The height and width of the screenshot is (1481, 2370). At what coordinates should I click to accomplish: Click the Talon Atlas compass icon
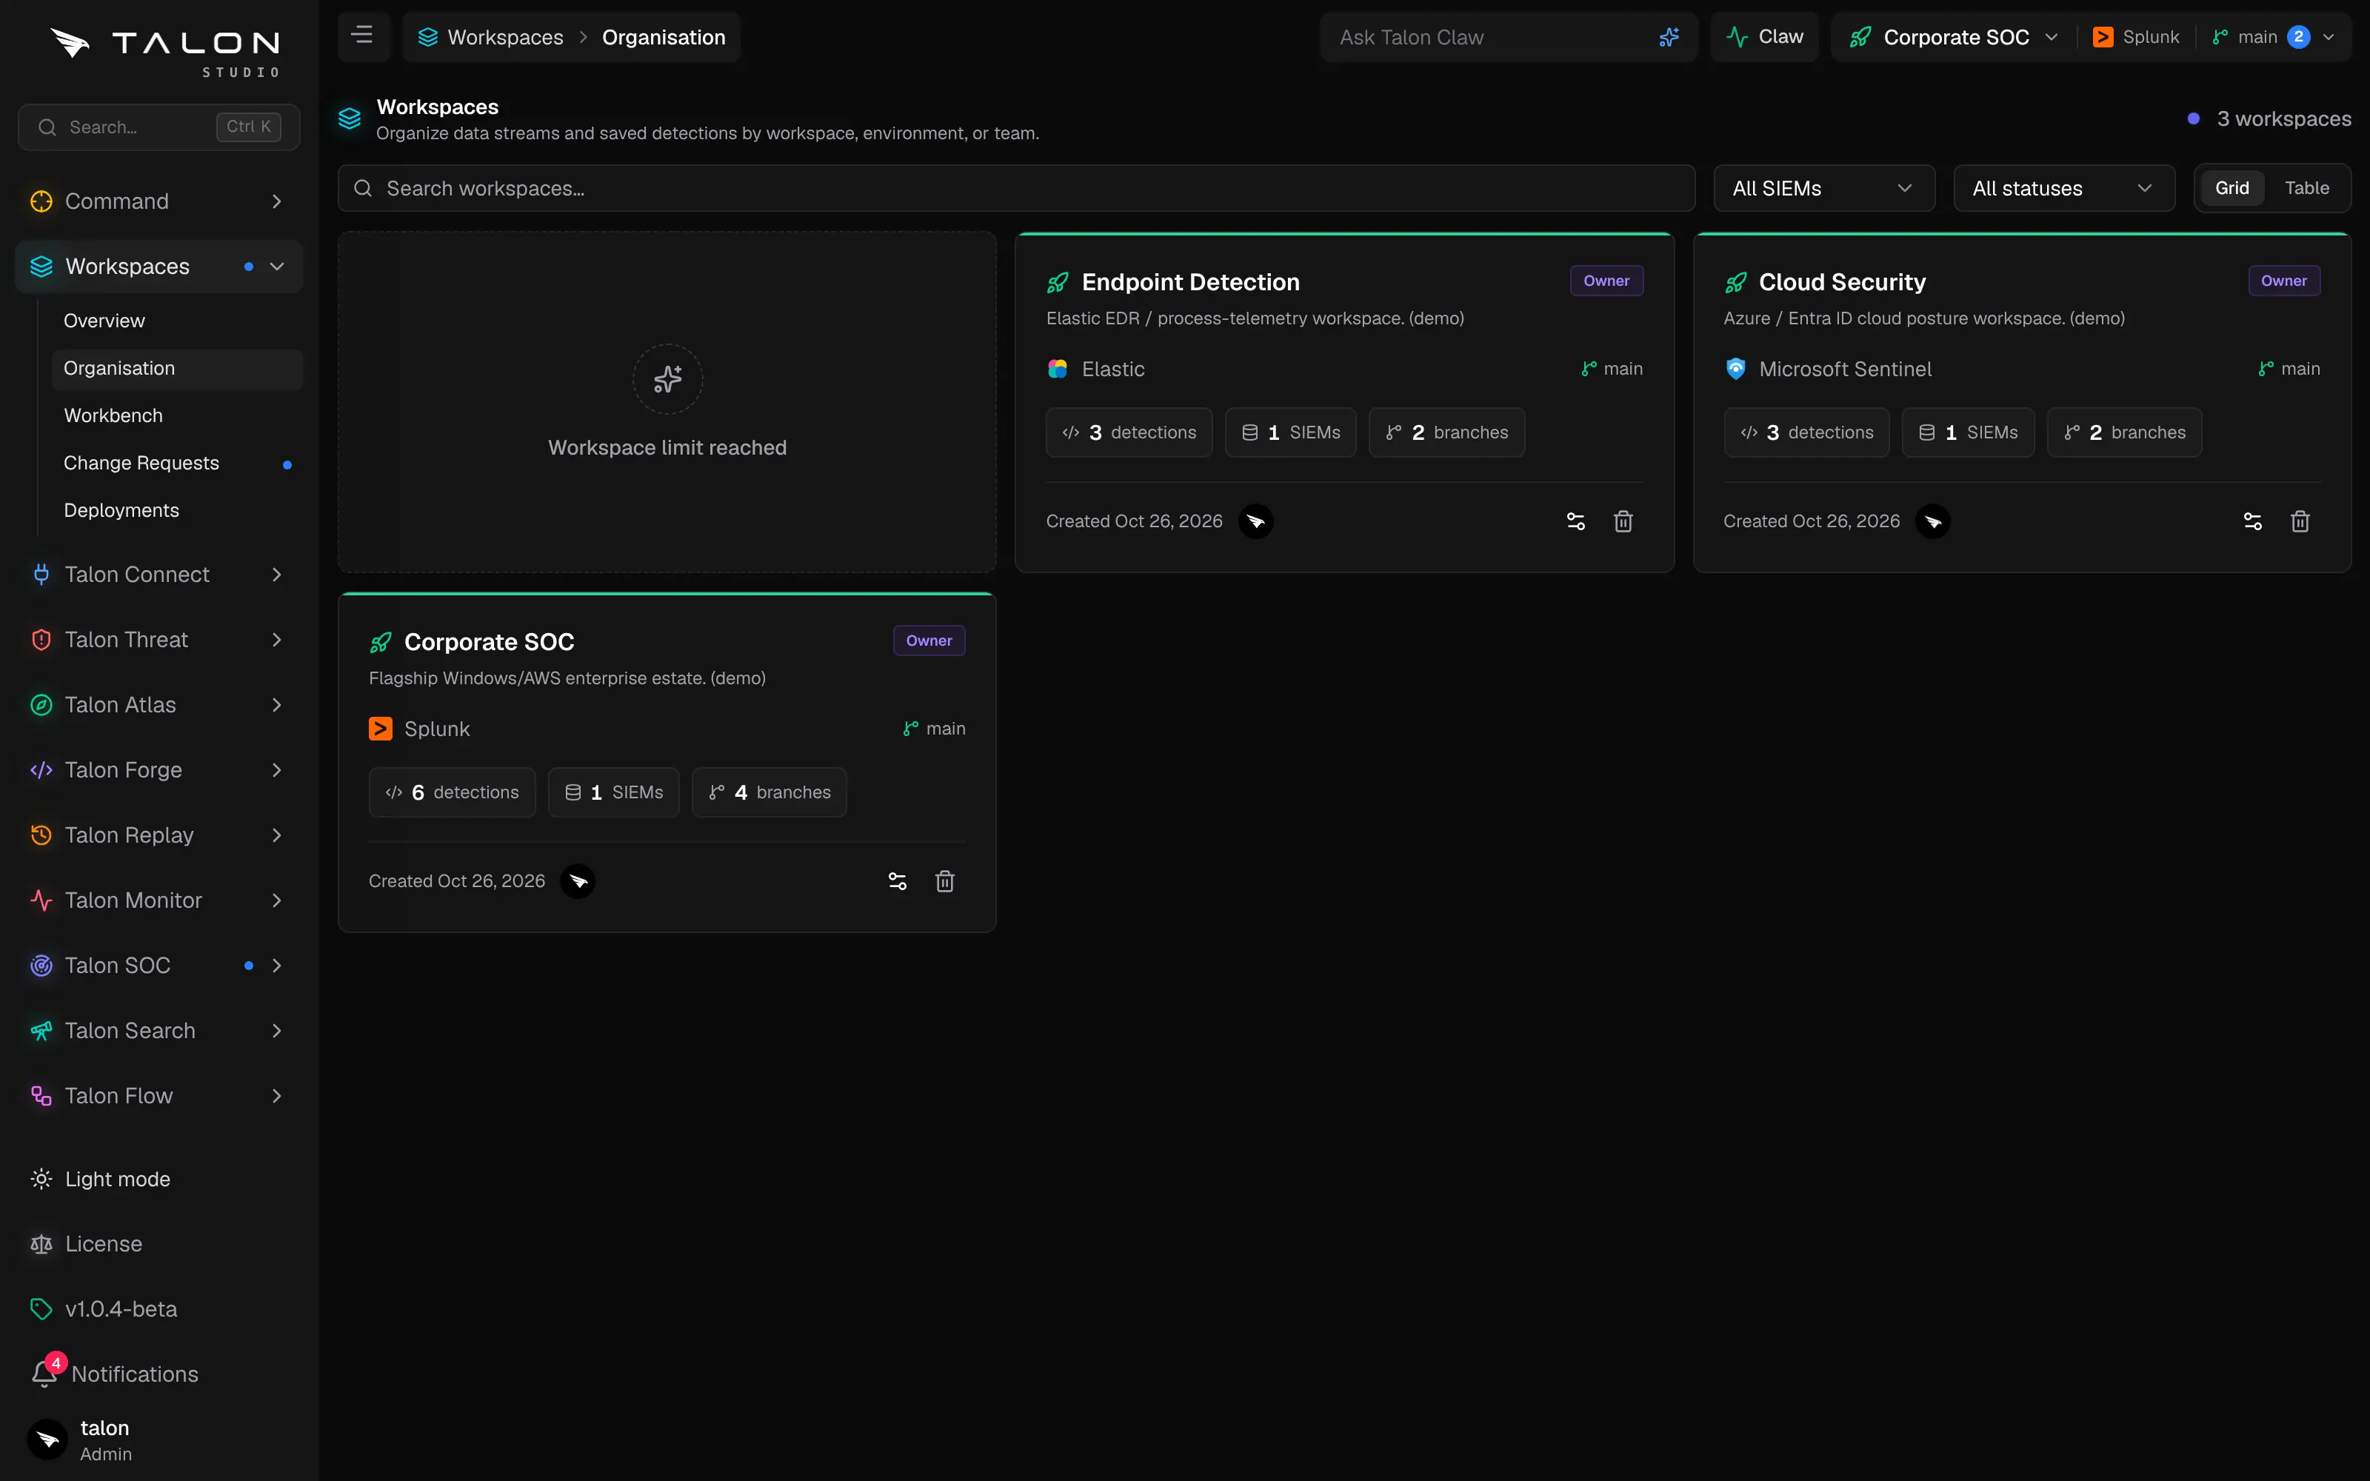point(41,705)
